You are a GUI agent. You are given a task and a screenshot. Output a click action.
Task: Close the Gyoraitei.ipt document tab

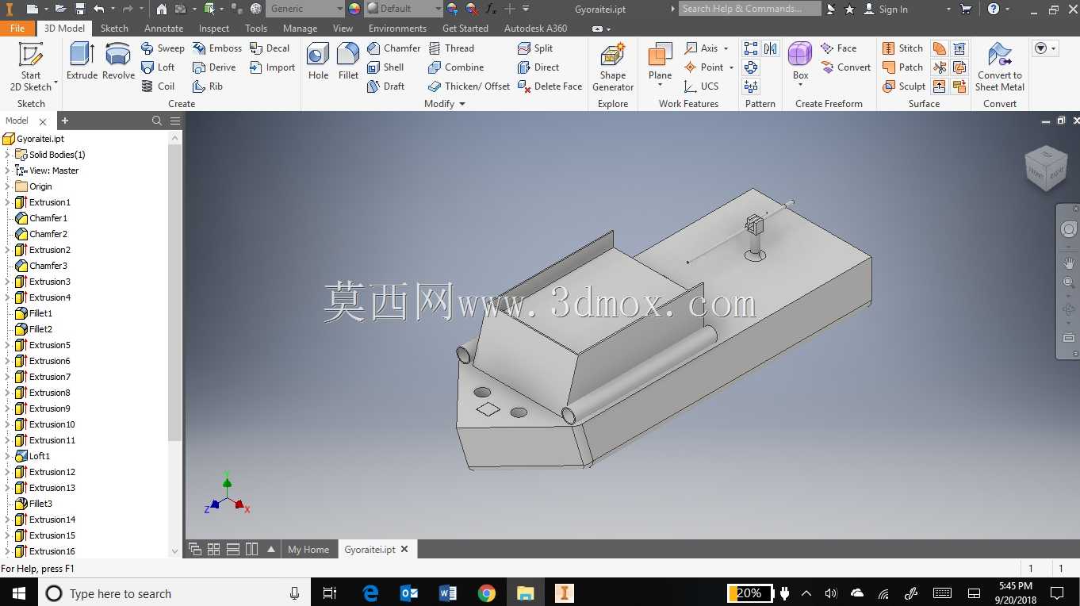click(404, 549)
